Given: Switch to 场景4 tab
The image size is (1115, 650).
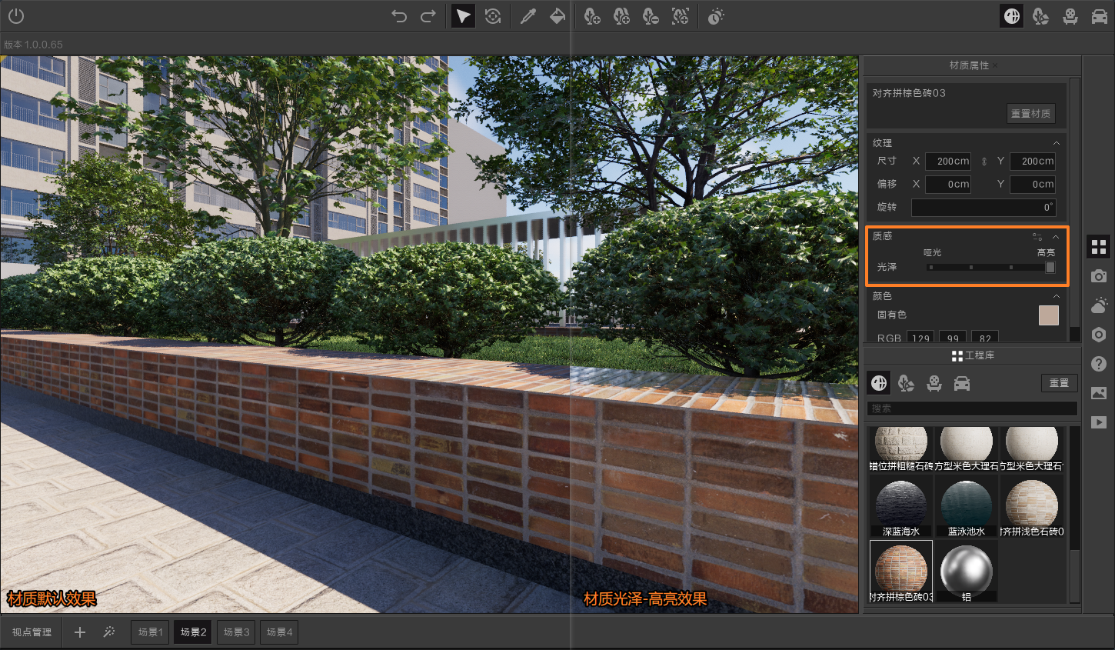Looking at the screenshot, I should [279, 632].
